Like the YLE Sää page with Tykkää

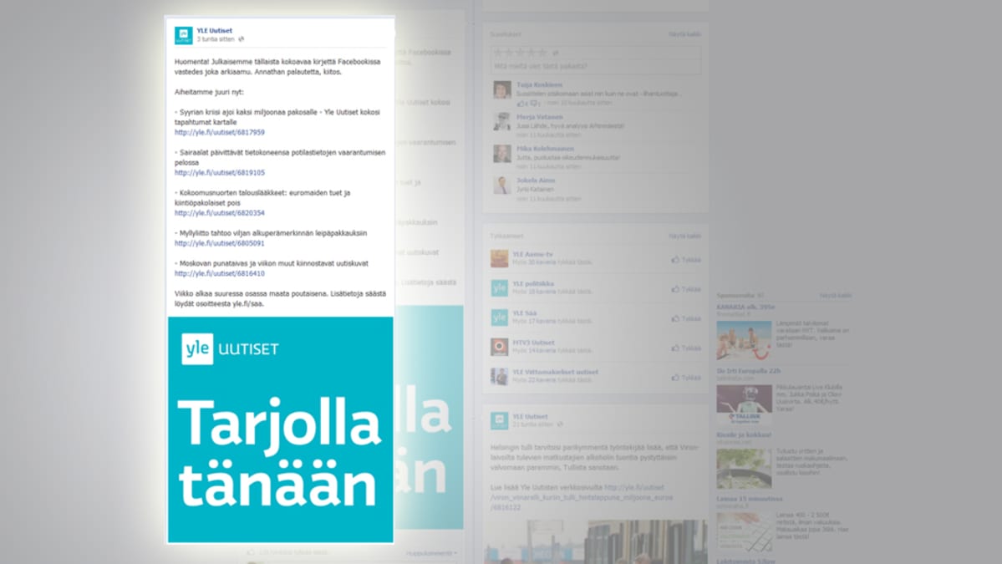tap(686, 318)
